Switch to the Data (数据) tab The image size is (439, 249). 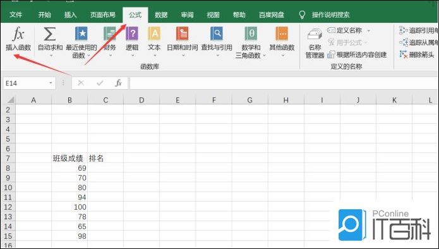point(161,15)
